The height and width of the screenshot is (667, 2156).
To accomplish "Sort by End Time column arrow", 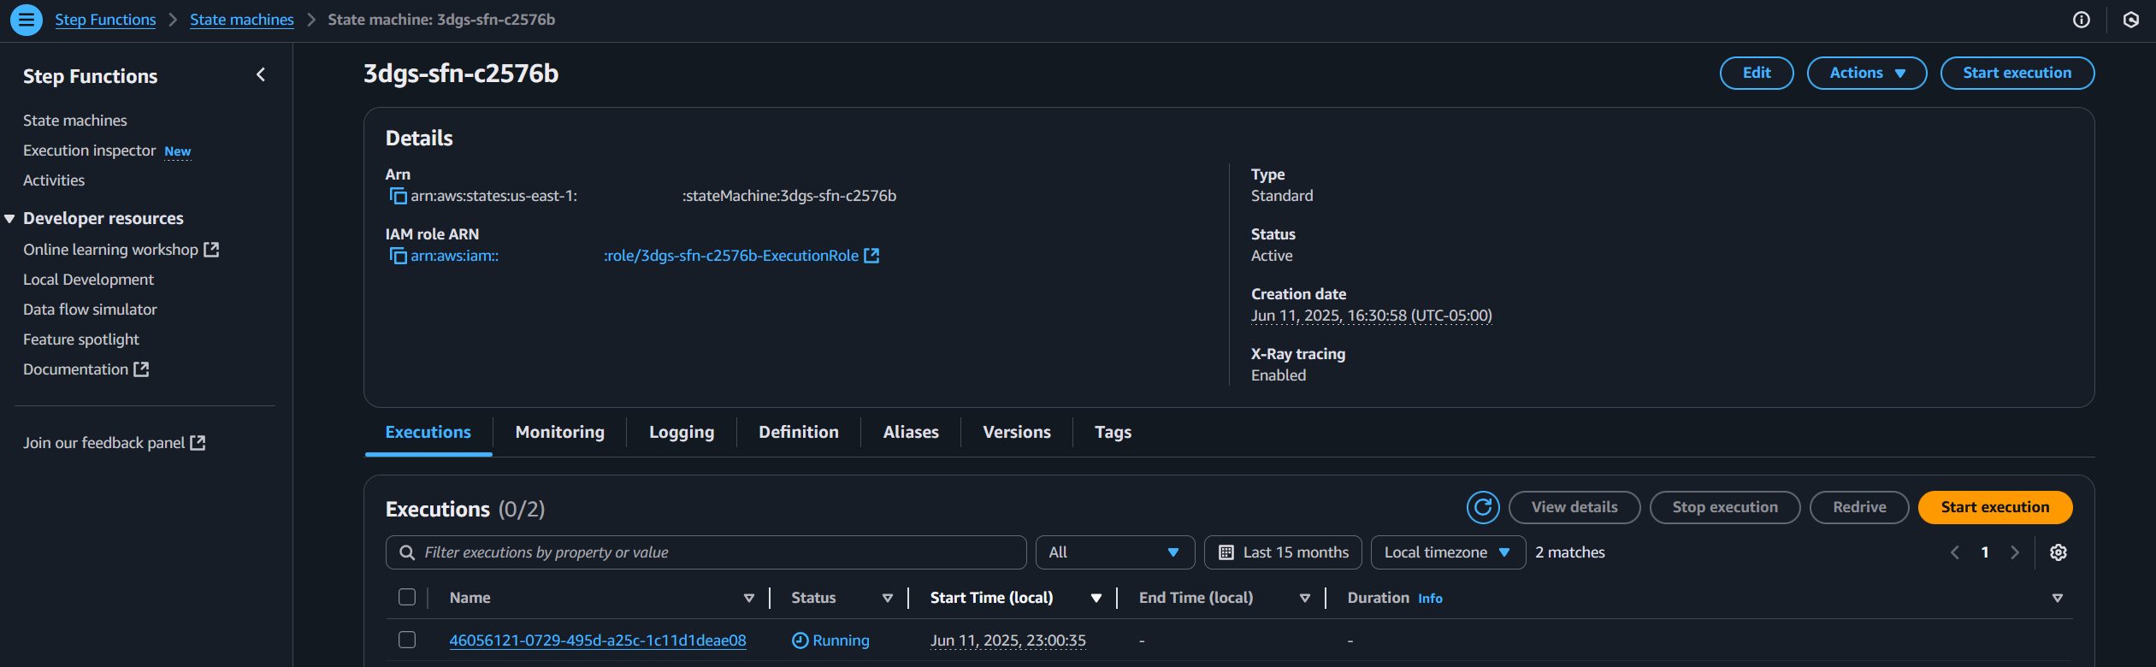I will [x=1305, y=598].
